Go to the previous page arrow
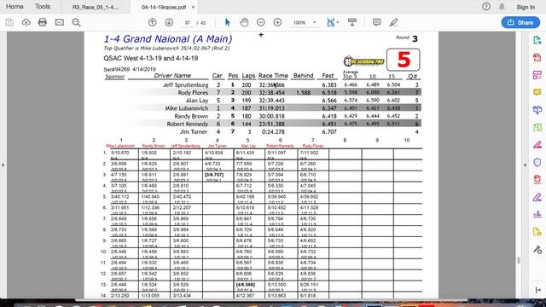 [x=152, y=23]
